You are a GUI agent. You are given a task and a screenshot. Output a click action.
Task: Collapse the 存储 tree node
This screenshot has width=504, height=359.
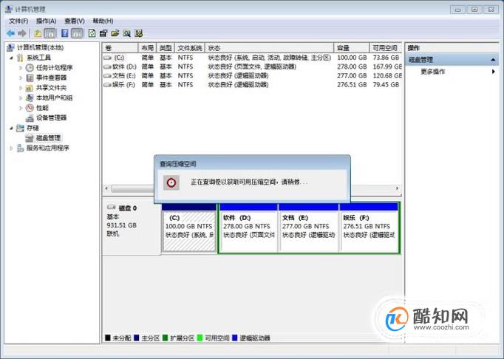(11, 128)
